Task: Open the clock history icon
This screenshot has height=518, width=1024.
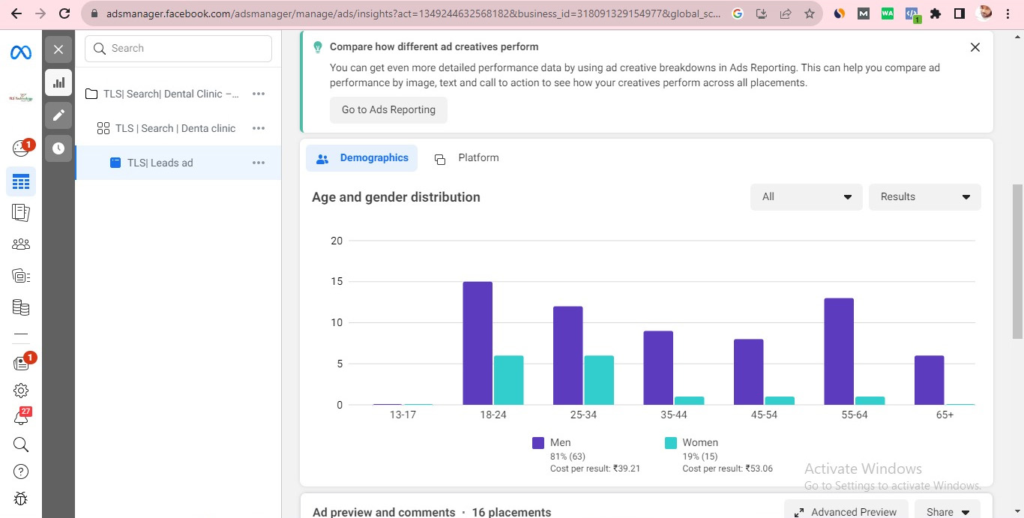Action: [58, 148]
